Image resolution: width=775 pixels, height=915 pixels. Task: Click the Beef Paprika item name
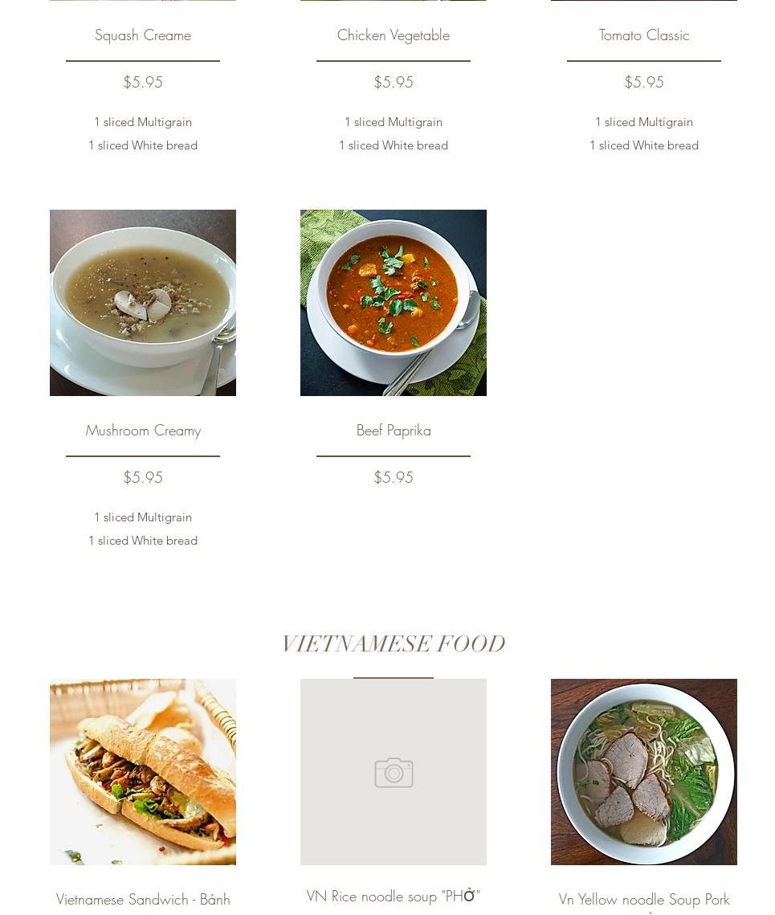point(394,431)
